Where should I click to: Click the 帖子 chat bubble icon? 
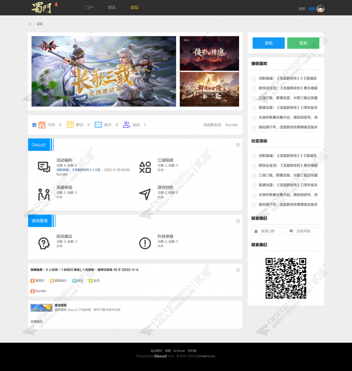(x=98, y=125)
